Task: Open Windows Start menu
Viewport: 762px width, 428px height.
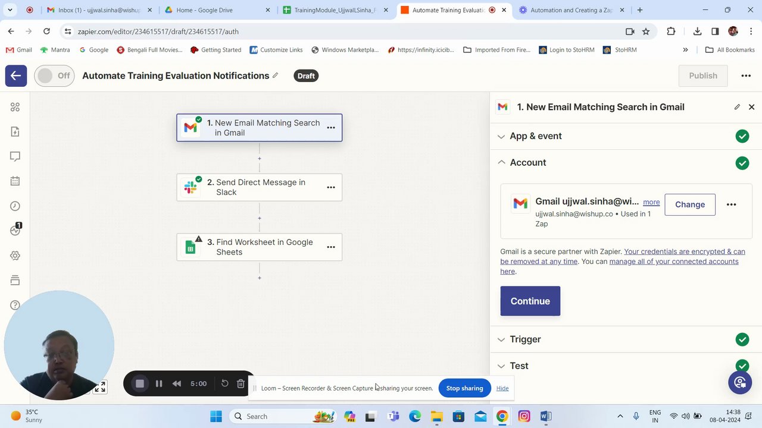Action: click(x=216, y=416)
